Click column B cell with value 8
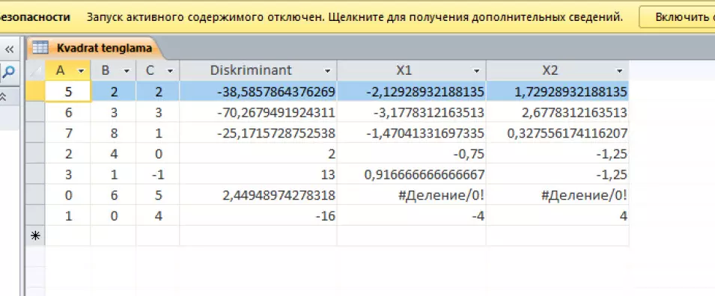 click(114, 133)
